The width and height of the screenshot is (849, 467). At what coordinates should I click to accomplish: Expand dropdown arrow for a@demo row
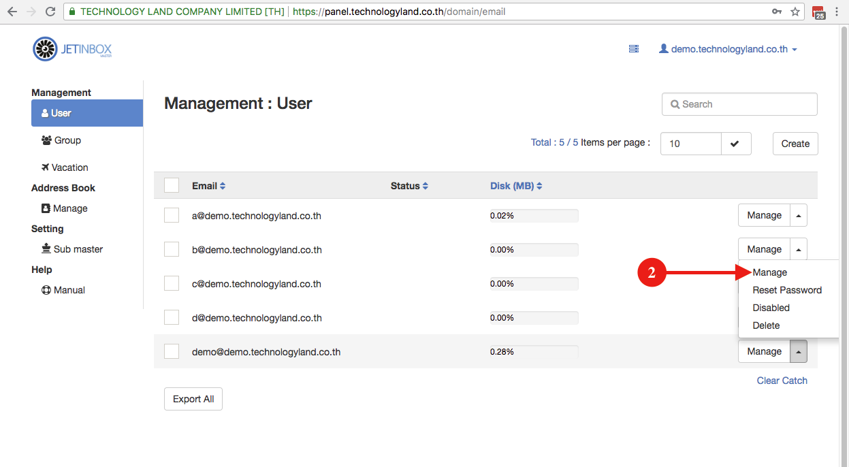799,215
